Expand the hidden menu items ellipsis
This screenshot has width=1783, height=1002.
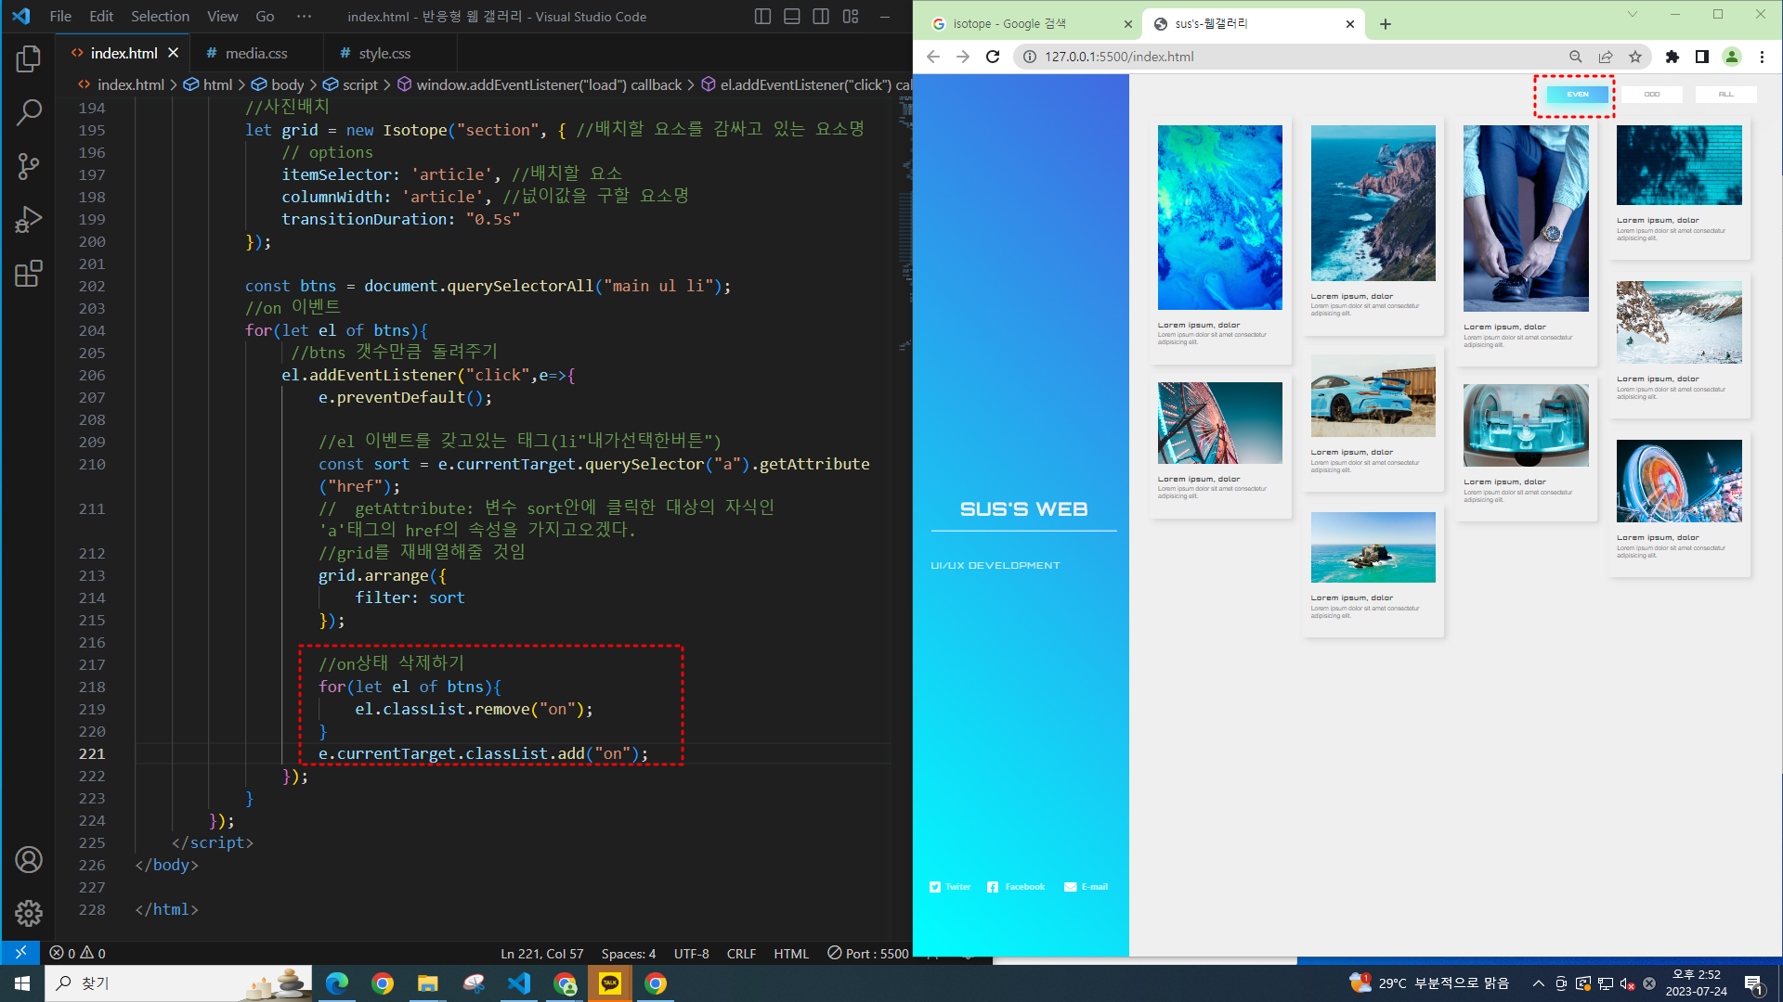(304, 17)
